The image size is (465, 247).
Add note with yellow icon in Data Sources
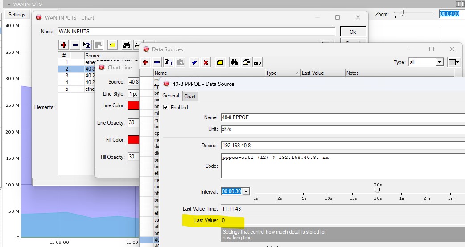[220, 62]
